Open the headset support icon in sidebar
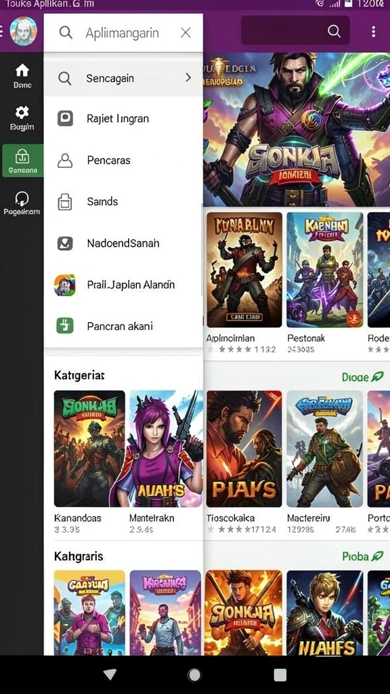390x694 pixels. click(x=22, y=199)
